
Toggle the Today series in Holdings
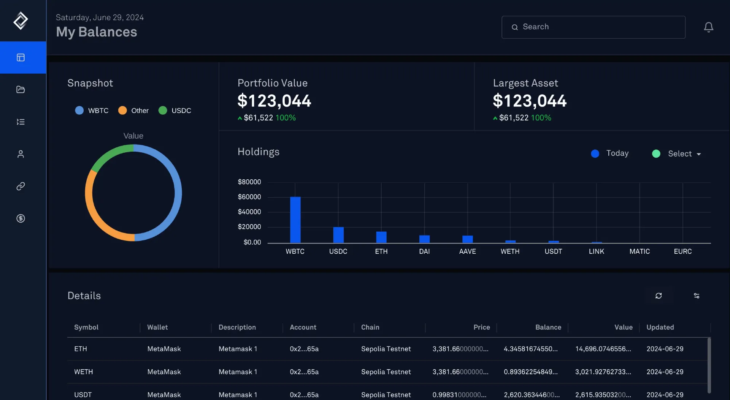(610, 153)
